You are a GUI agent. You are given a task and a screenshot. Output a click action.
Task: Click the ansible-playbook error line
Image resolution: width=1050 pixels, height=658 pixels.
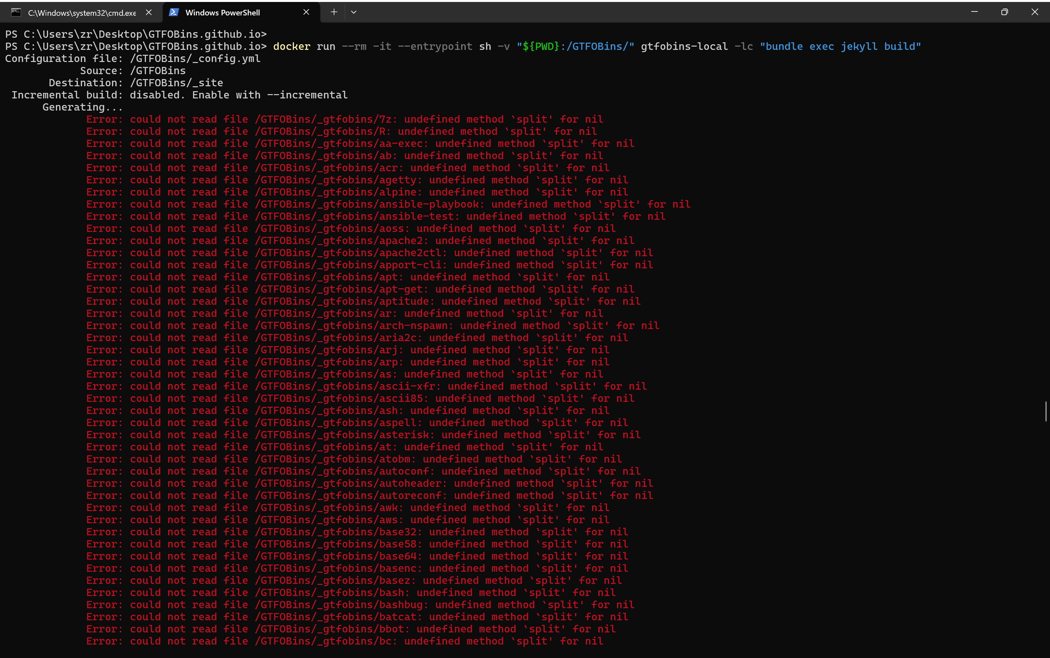tap(388, 204)
